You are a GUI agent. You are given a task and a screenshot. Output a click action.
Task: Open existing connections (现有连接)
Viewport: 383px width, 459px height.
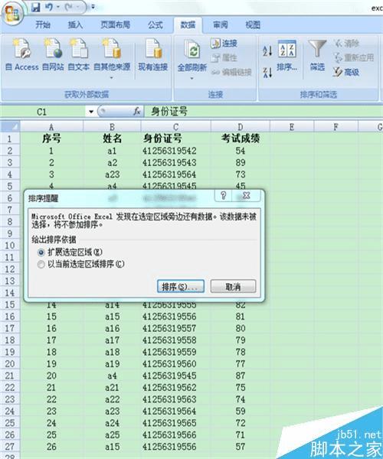(x=152, y=54)
